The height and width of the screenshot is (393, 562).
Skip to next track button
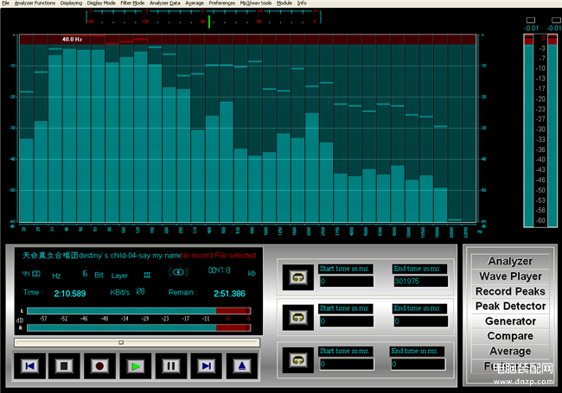pyautogui.click(x=207, y=366)
